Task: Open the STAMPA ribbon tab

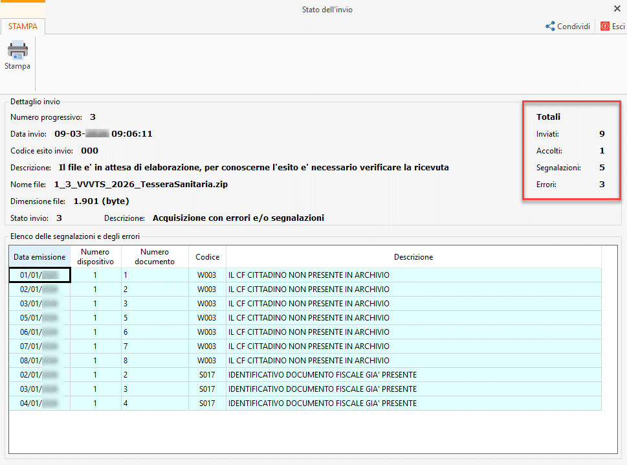Action: click(x=23, y=27)
